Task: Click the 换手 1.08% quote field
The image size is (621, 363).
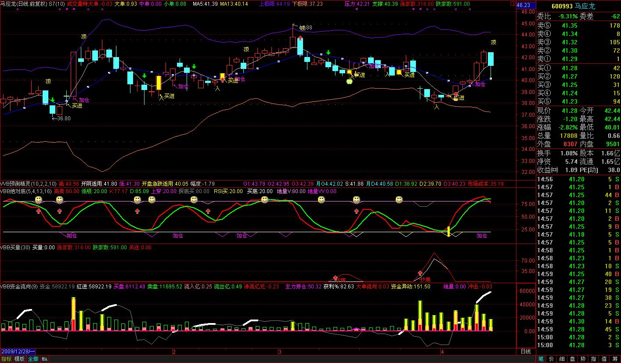Action: (x=557, y=153)
